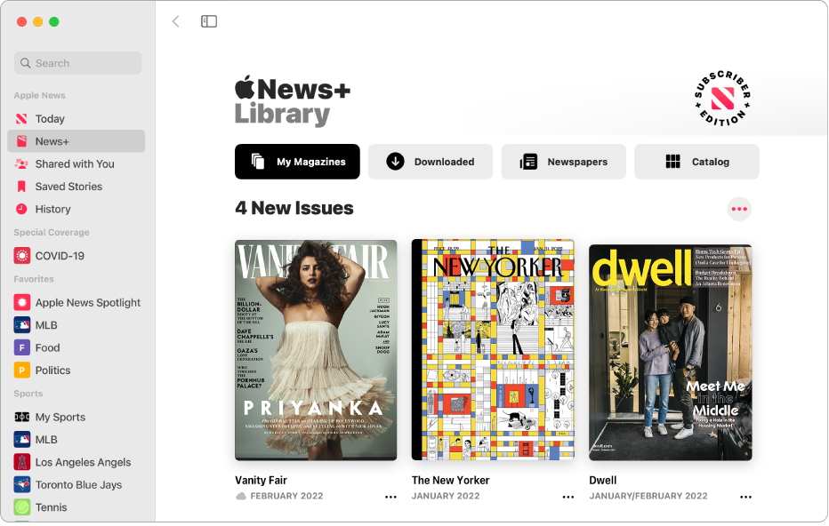Switch to the Newspapers view
Viewport: 829px width, 526px height.
coord(563,162)
